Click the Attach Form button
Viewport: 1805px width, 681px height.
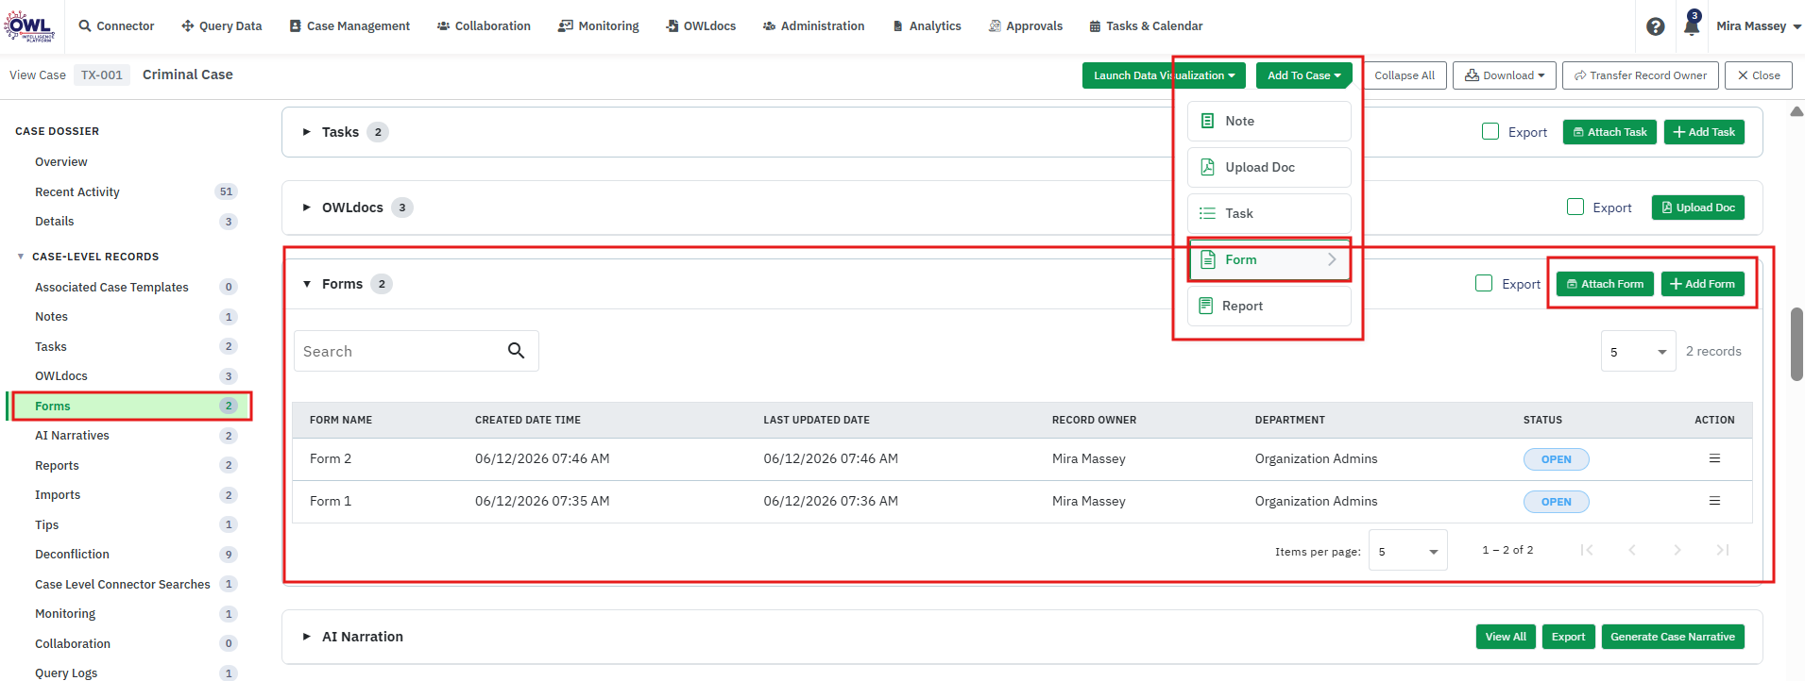tap(1605, 284)
